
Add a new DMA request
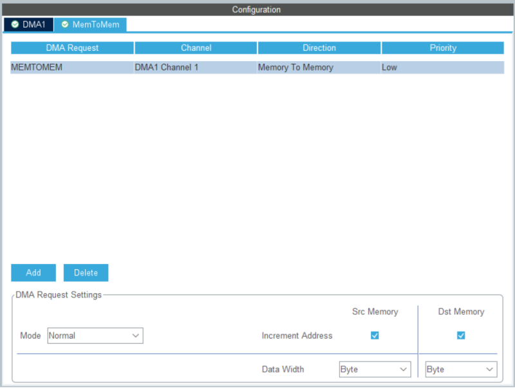(x=33, y=272)
